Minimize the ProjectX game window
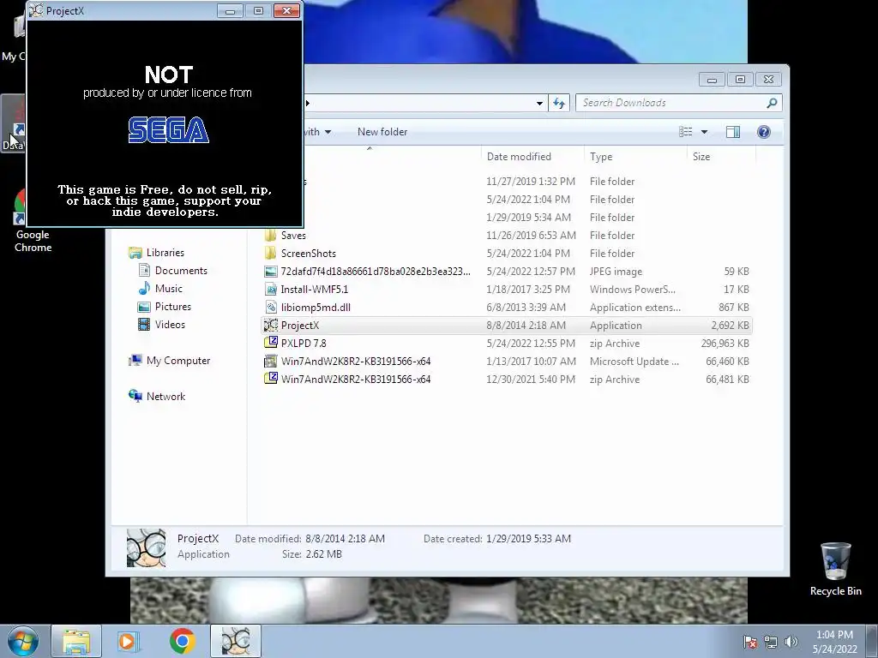This screenshot has height=658, width=878. tap(230, 10)
